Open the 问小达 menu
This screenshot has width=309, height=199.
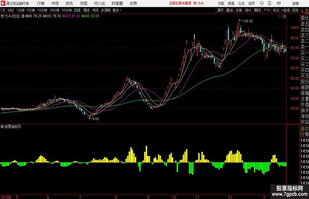[x=99, y=3]
